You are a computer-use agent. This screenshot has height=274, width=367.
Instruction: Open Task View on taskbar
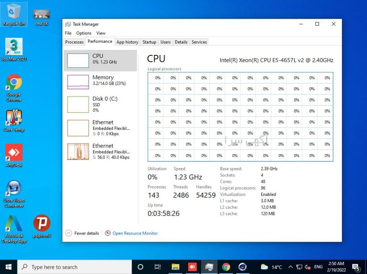[157, 267]
